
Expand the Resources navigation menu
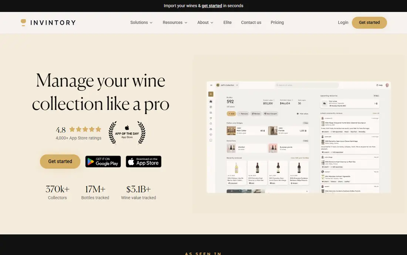[175, 23]
